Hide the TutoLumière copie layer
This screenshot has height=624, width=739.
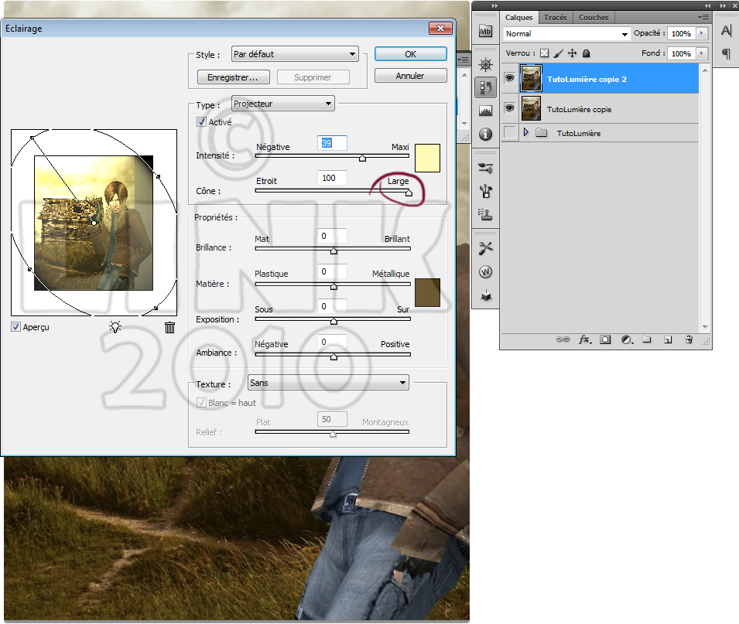coord(509,108)
